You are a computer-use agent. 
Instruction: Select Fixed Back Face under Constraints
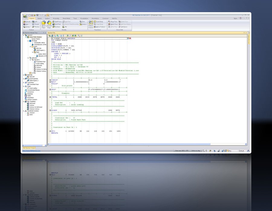tap(34, 84)
